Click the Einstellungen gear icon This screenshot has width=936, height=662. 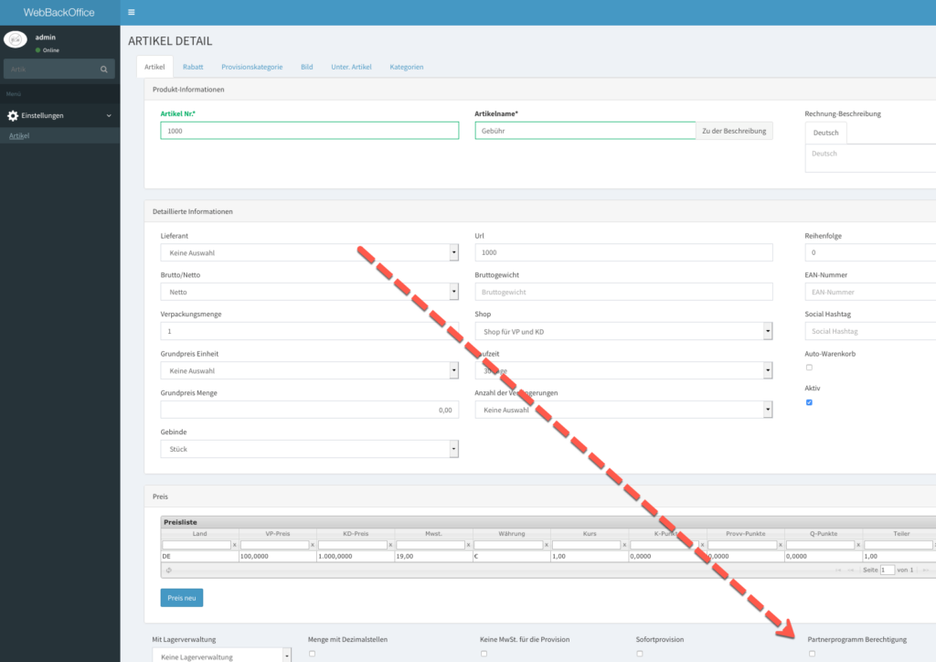tap(13, 116)
